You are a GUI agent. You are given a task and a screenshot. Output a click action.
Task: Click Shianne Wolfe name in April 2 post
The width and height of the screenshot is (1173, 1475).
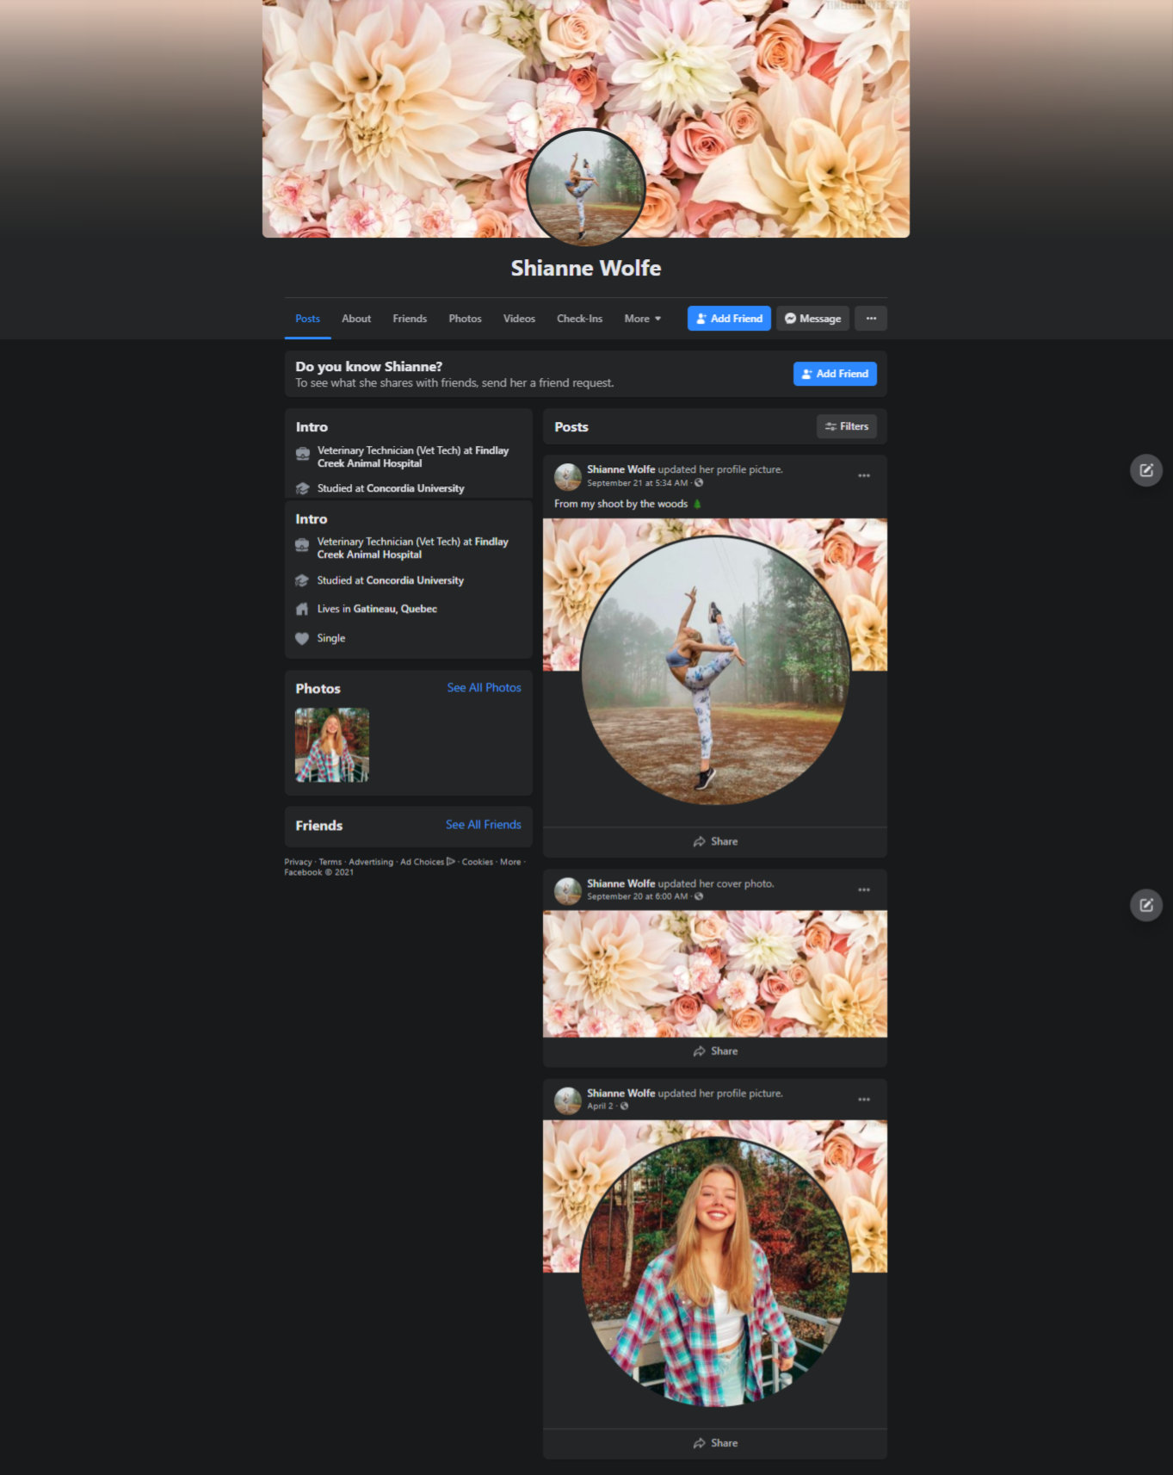coord(620,1094)
